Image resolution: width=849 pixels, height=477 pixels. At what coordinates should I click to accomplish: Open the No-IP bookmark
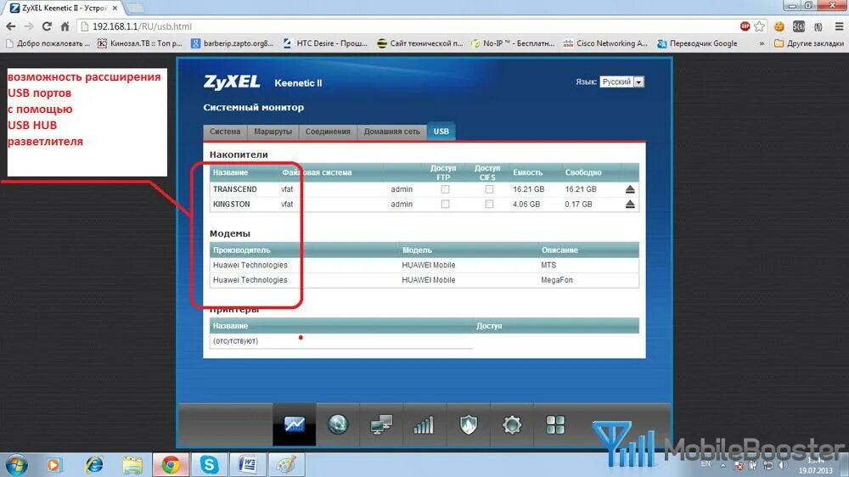[x=512, y=43]
